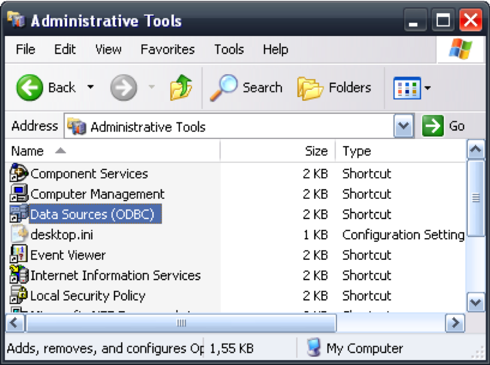
Task: Click the vertical scrollbar down arrow
Action: [476, 302]
